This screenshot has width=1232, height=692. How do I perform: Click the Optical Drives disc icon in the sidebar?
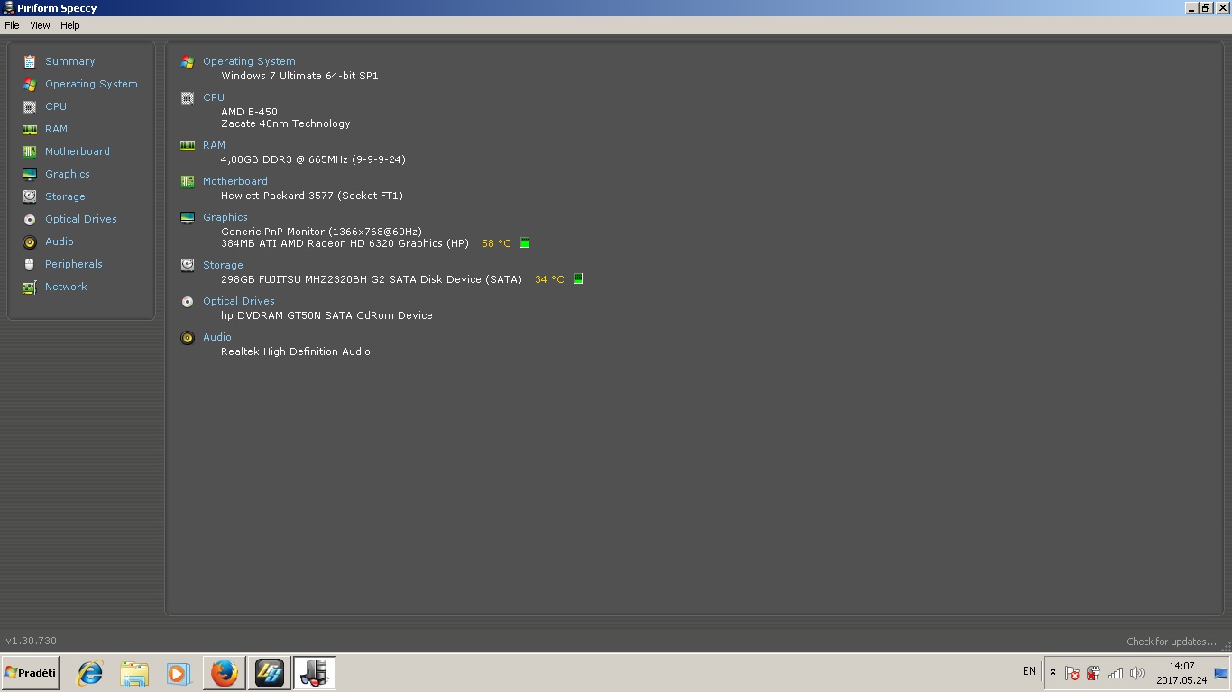pyautogui.click(x=30, y=219)
